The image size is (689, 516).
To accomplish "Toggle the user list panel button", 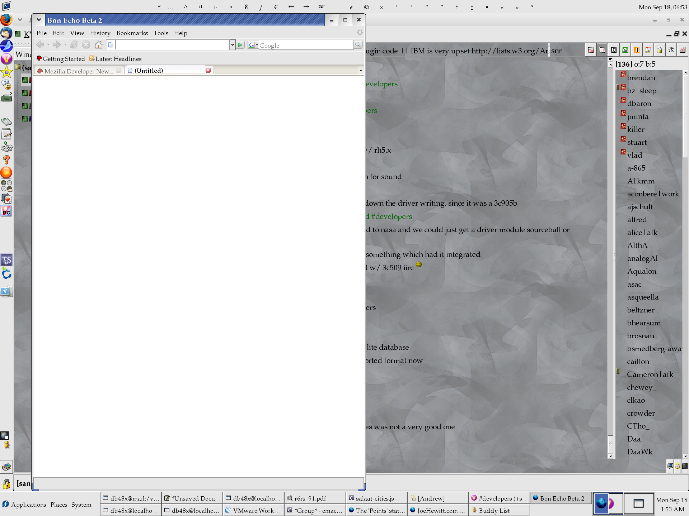I will 602,50.
